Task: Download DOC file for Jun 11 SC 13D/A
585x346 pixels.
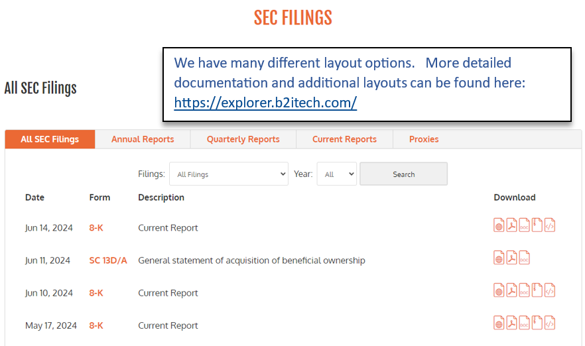Action: click(x=524, y=258)
